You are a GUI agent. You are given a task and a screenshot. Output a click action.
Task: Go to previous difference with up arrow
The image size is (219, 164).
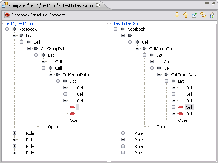[186, 15]
